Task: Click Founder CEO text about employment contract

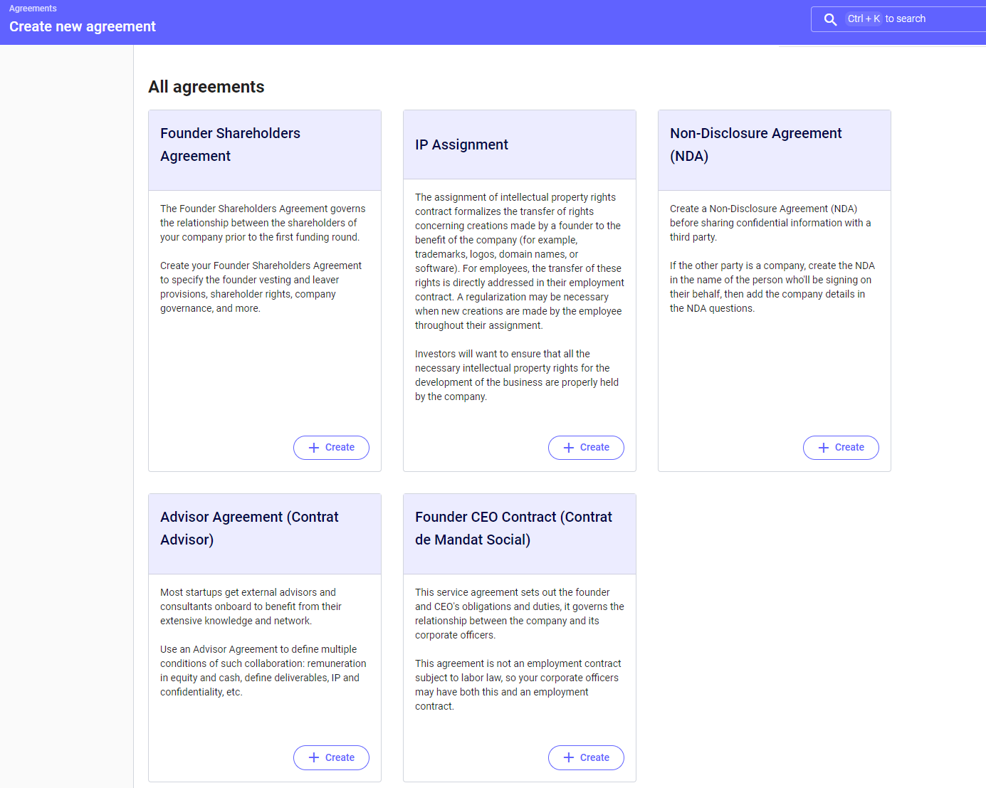Action: 517,685
